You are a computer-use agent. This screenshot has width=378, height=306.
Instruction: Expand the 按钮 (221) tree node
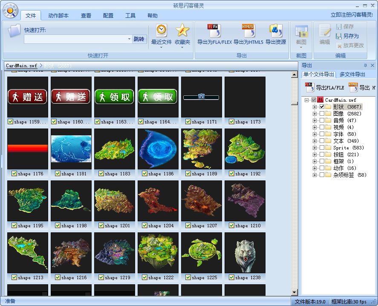[x=315, y=154]
